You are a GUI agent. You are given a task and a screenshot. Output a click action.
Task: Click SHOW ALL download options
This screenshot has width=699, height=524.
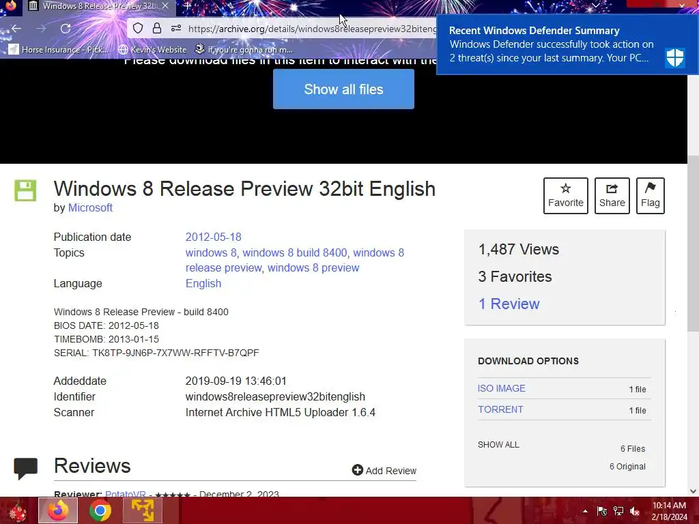[x=498, y=445]
